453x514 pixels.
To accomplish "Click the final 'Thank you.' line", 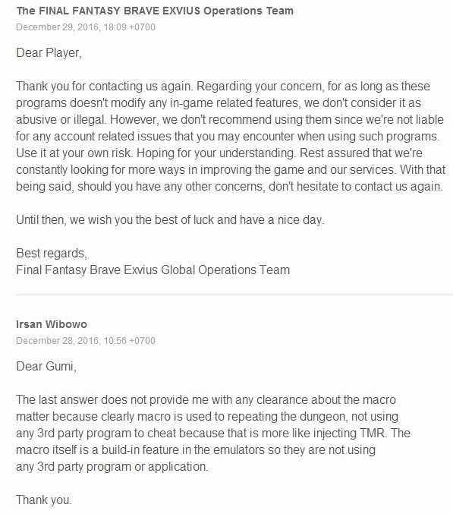I will [44, 500].
